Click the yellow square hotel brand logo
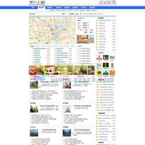 pyautogui.click(x=99, y=73)
